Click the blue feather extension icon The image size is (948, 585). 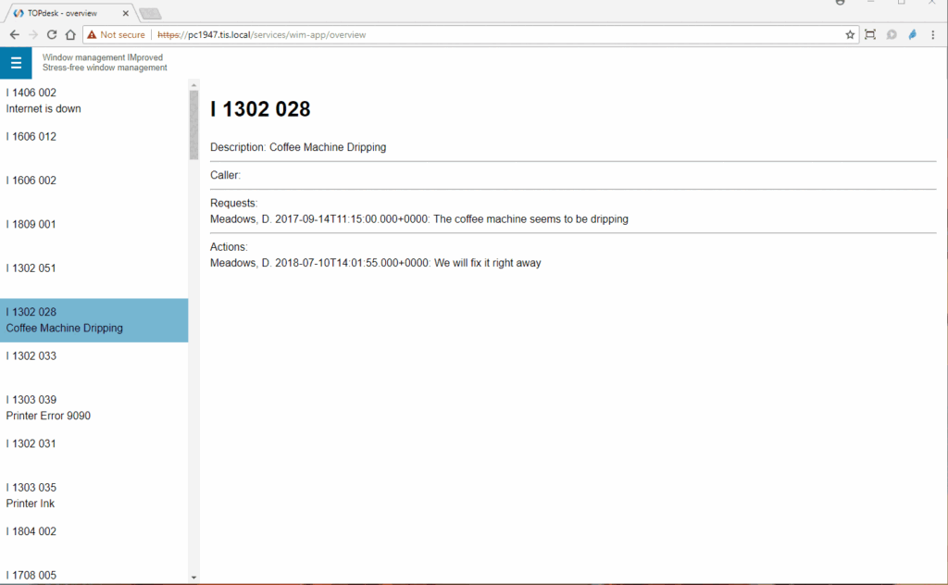(912, 34)
